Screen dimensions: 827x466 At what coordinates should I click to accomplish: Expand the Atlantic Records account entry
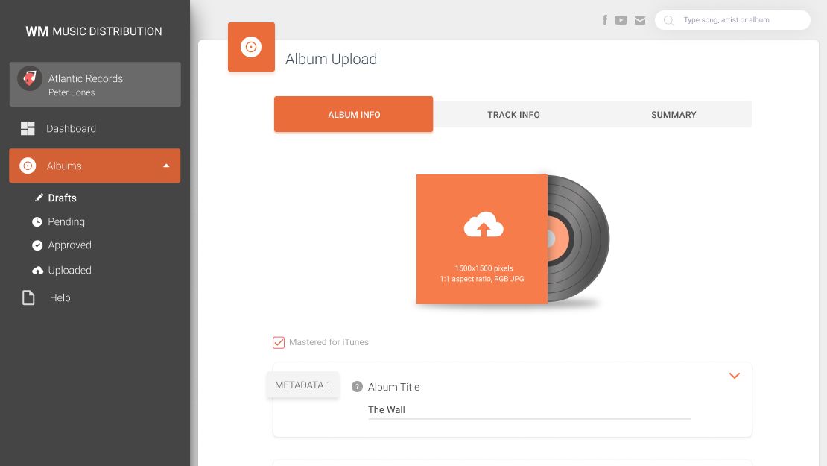tap(95, 84)
